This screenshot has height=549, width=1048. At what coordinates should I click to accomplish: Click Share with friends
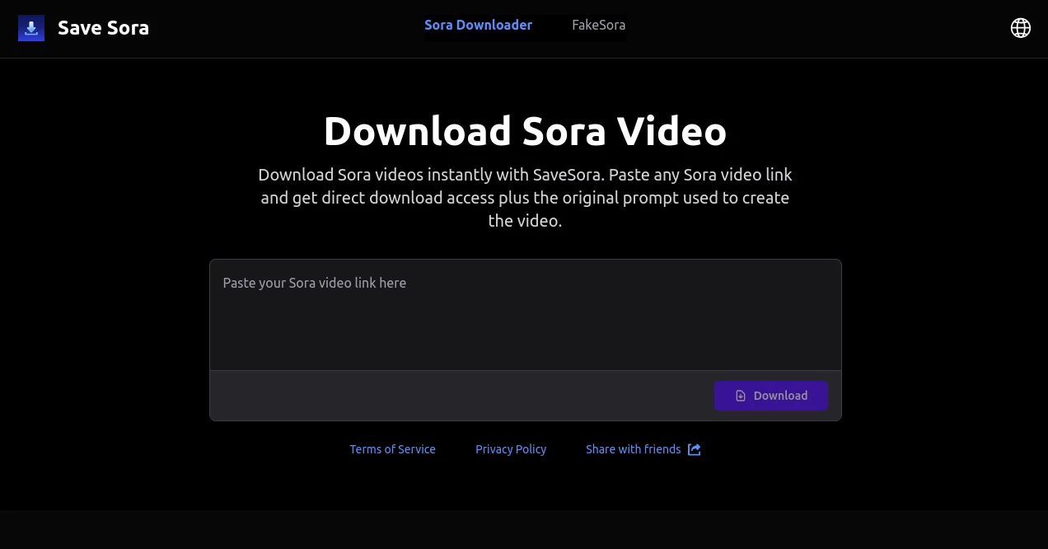click(x=633, y=449)
